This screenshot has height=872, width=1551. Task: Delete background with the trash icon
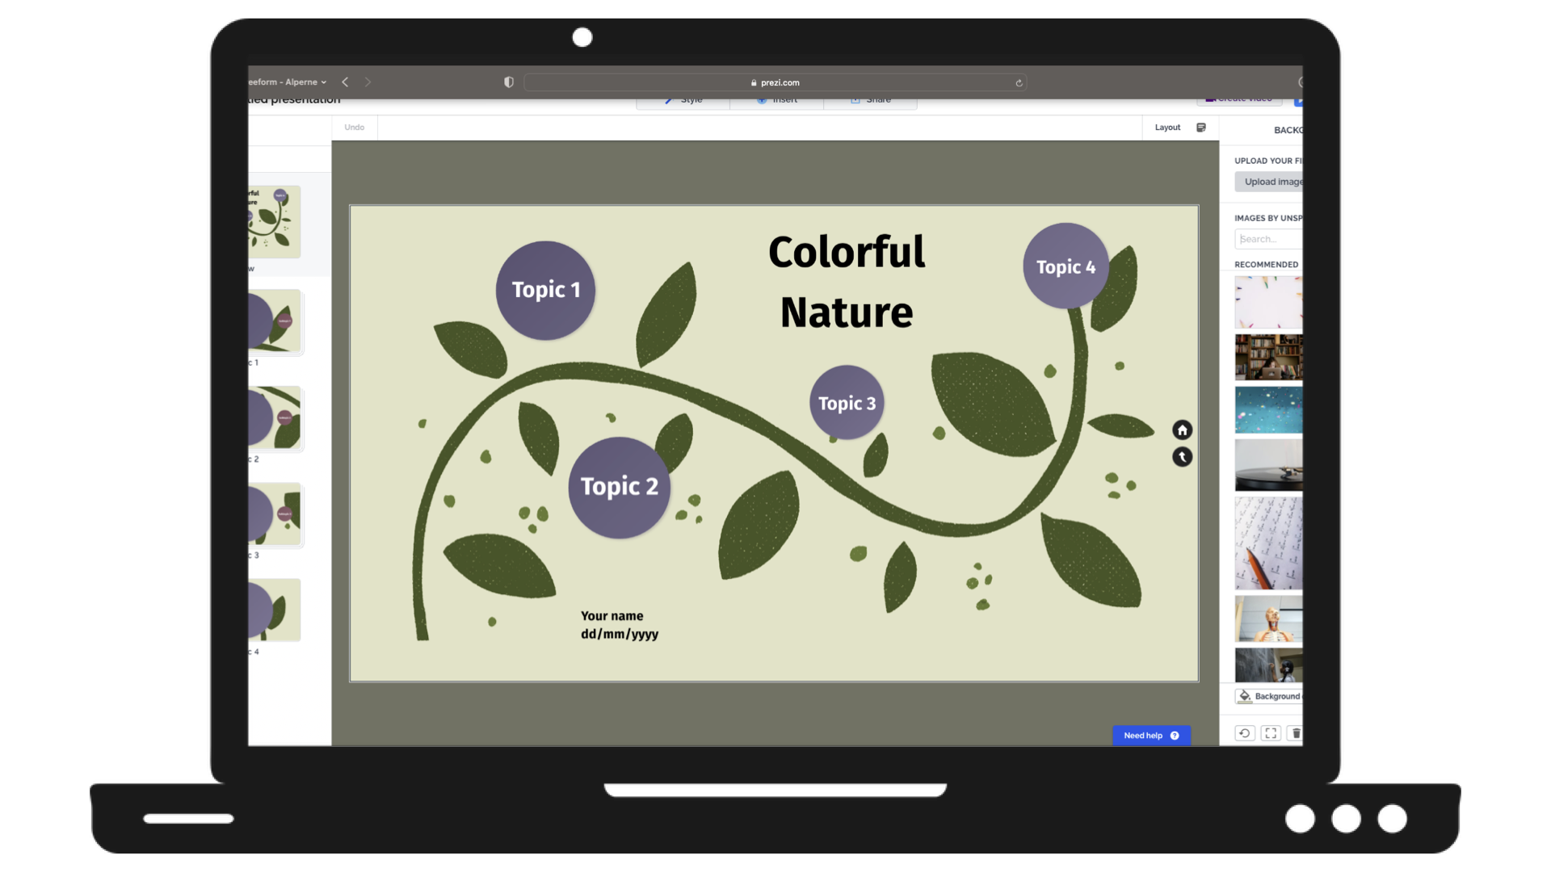(1296, 733)
